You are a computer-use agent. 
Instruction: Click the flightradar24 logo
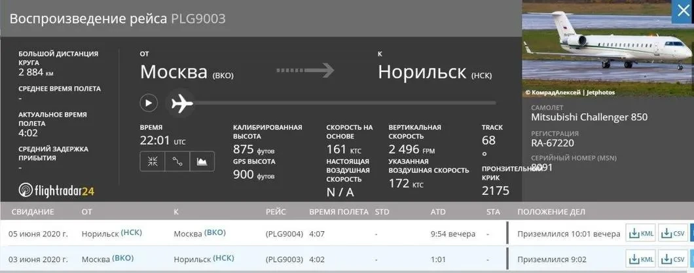tap(58, 191)
